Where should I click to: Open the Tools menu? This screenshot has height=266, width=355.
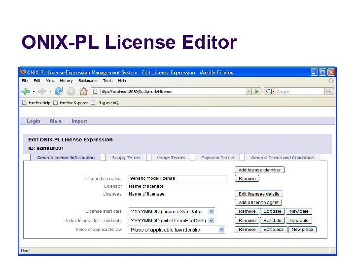[x=107, y=81]
